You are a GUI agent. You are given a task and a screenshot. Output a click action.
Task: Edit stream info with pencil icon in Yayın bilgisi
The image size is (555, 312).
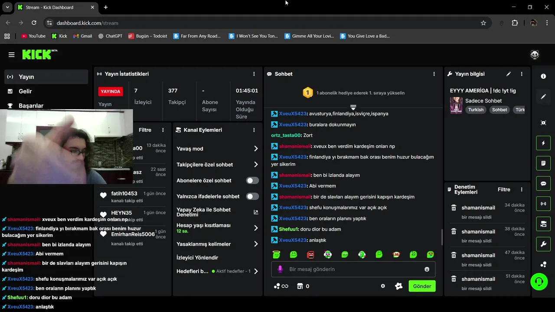(509, 74)
